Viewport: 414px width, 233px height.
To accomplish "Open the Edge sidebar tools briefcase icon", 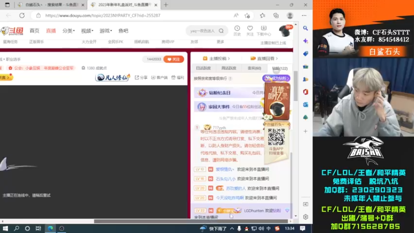I will pyautogui.click(x=305, y=67).
